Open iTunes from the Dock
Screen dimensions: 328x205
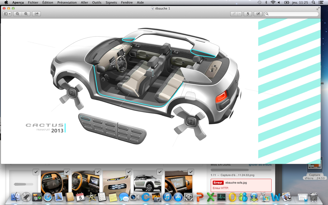[x=167, y=197]
